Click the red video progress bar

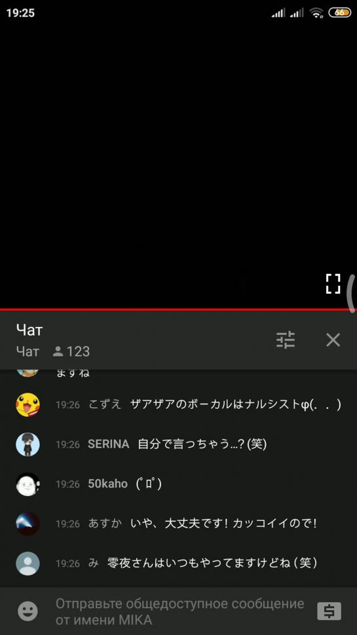click(178, 309)
